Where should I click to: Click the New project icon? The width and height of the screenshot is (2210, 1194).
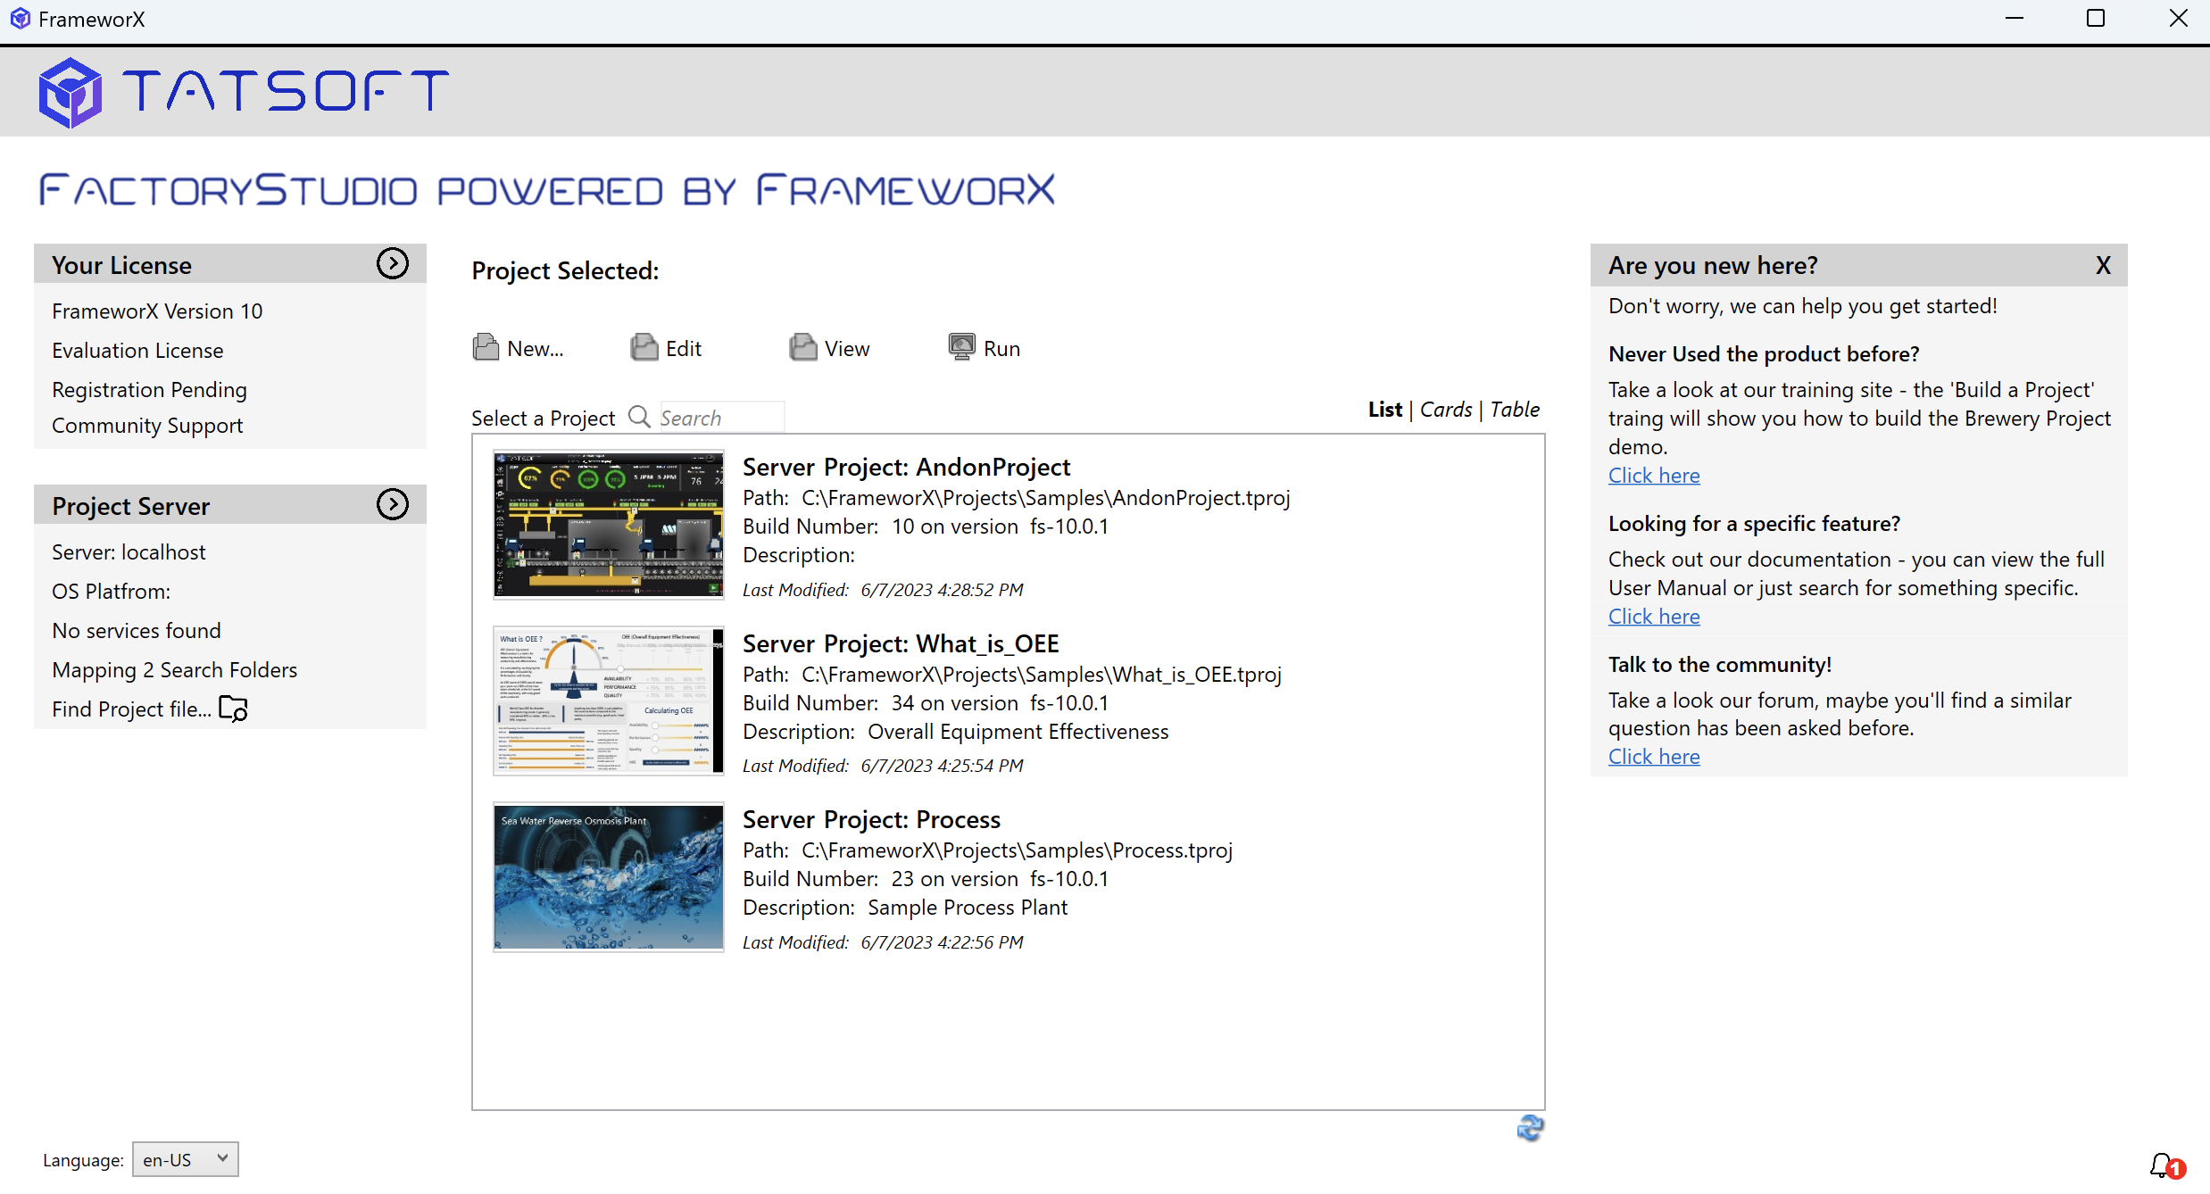(x=486, y=347)
